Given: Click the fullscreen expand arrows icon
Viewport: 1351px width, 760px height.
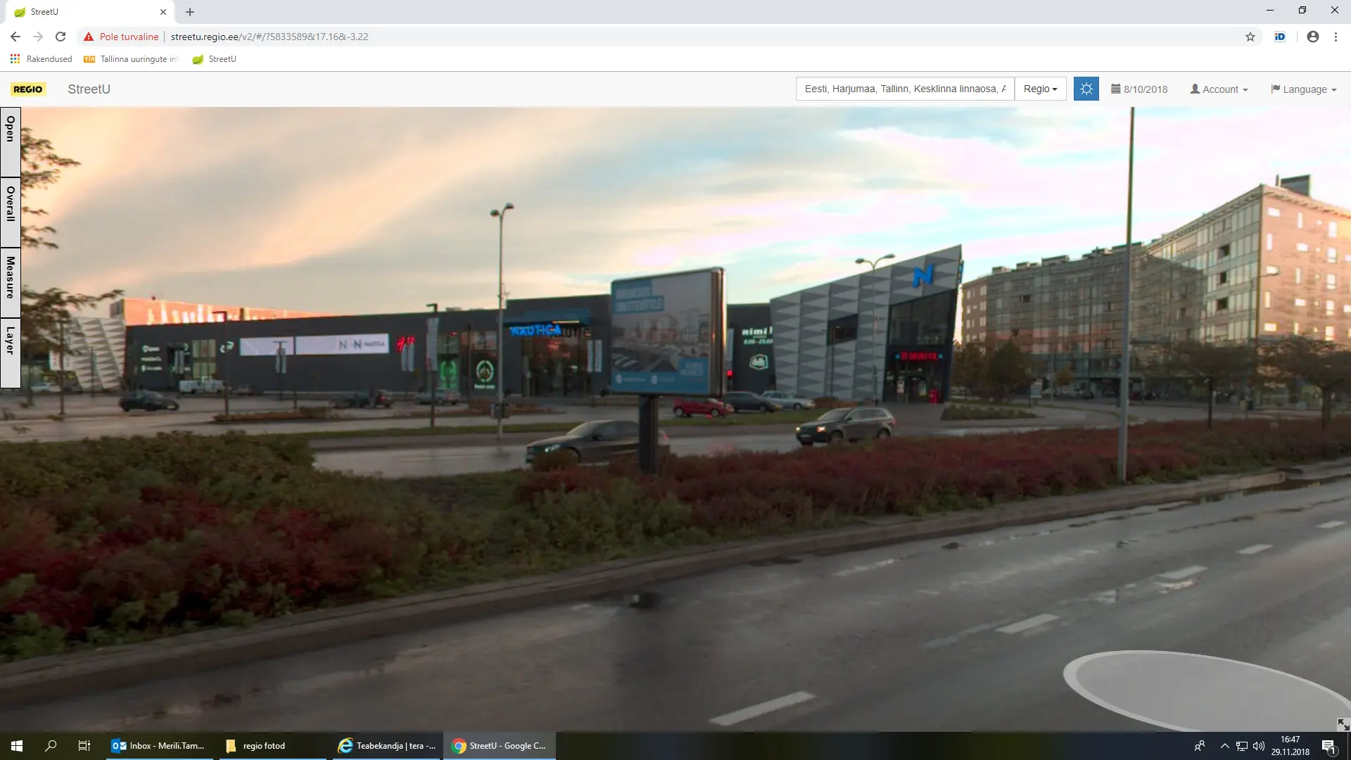Looking at the screenshot, I should (1343, 724).
